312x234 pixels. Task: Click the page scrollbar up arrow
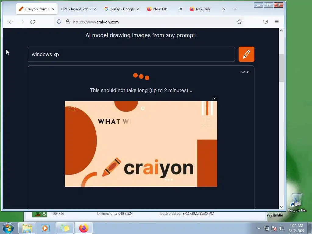click(x=281, y=30)
